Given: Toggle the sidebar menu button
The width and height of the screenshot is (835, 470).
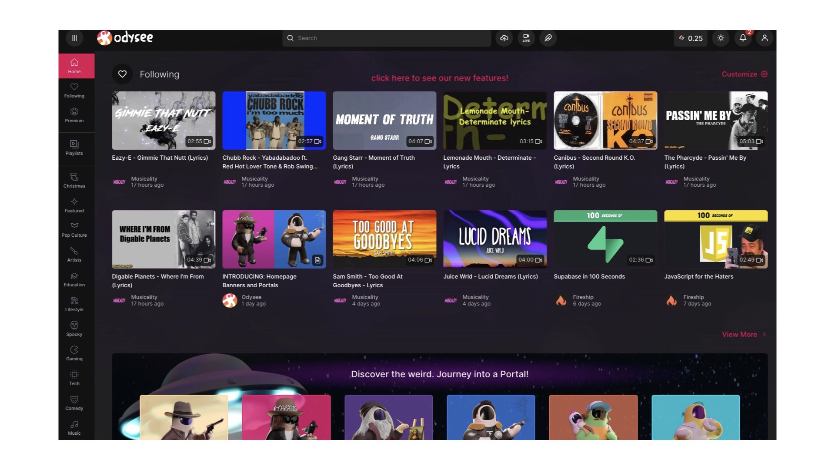Looking at the screenshot, I should click(x=74, y=38).
